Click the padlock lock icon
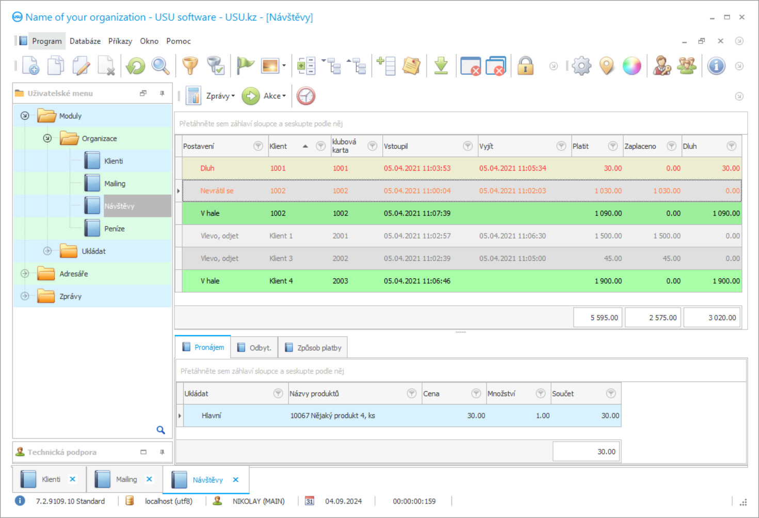Screen dimensions: 759x518 click(525, 66)
